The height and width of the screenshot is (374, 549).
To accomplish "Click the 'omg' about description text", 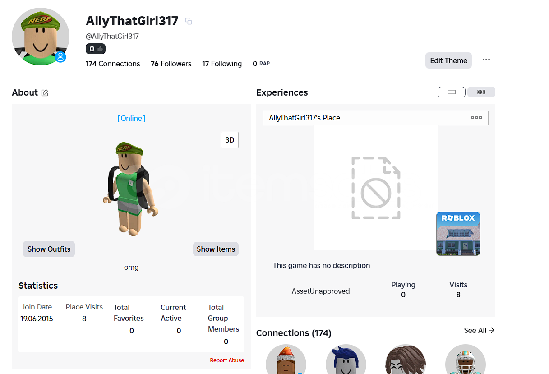I will coord(131,268).
